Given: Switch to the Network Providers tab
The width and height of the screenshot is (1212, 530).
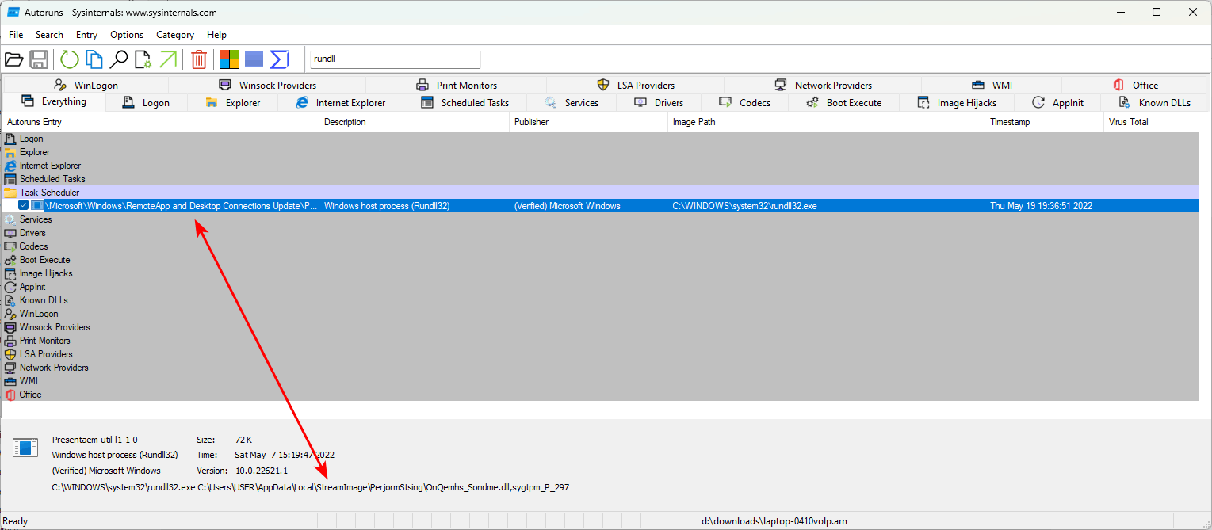Looking at the screenshot, I should coord(823,85).
